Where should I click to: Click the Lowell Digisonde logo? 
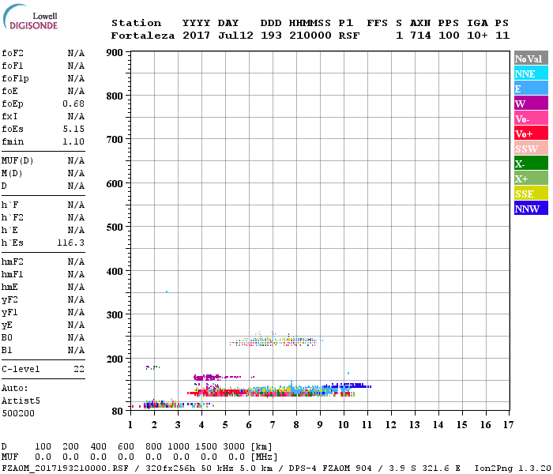tap(34, 20)
